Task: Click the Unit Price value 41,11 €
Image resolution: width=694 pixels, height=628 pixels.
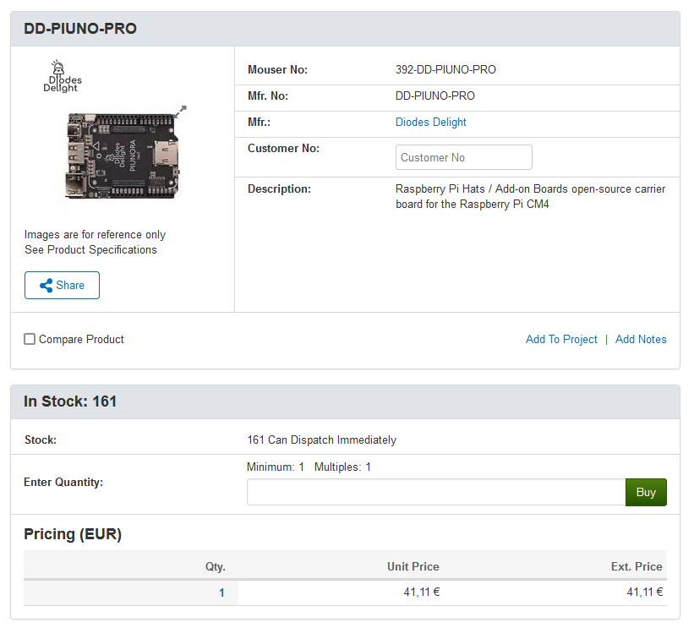Action: coord(421,593)
